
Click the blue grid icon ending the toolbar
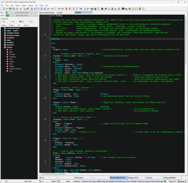coord(143,9)
